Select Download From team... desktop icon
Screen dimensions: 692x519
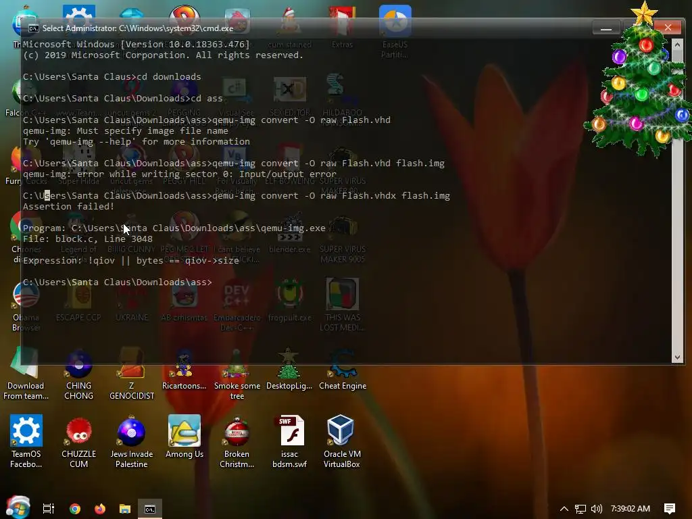[x=26, y=374]
